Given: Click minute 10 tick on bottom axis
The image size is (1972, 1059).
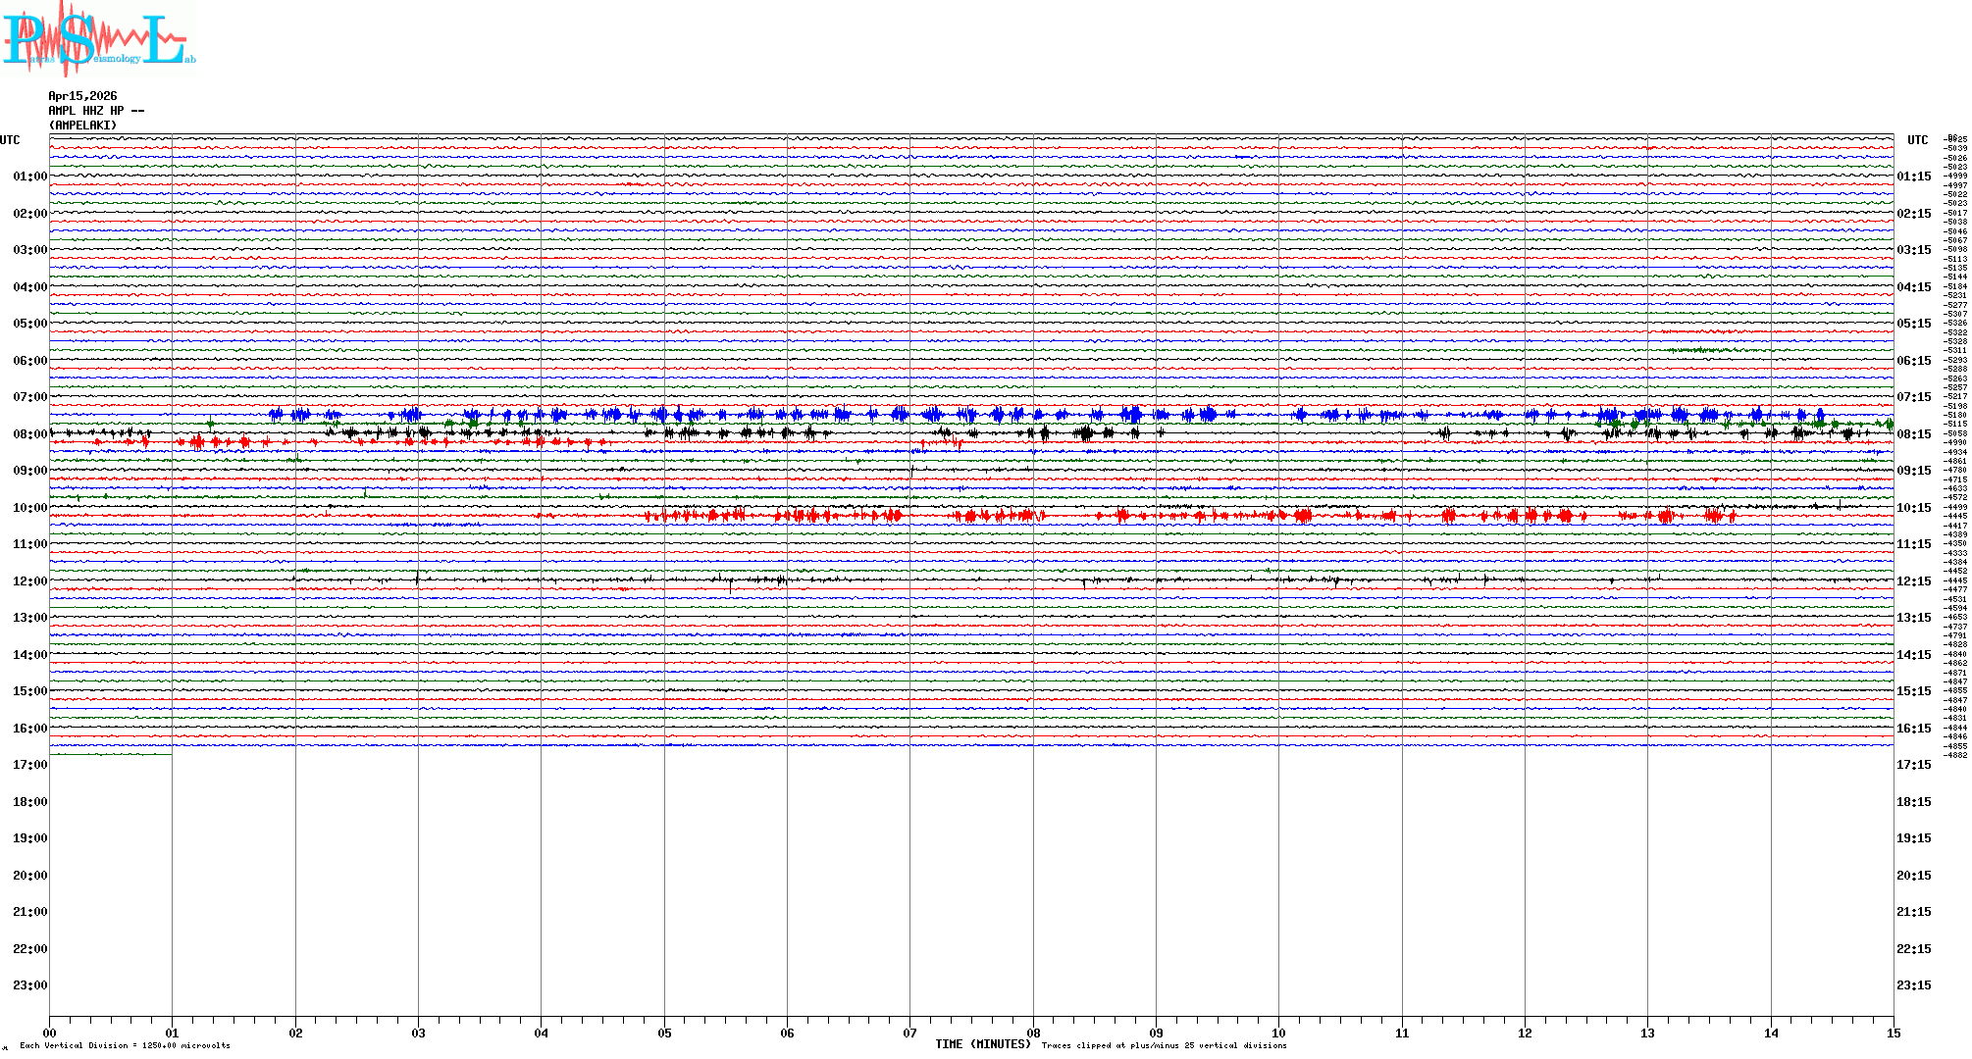Looking at the screenshot, I should [1278, 1033].
